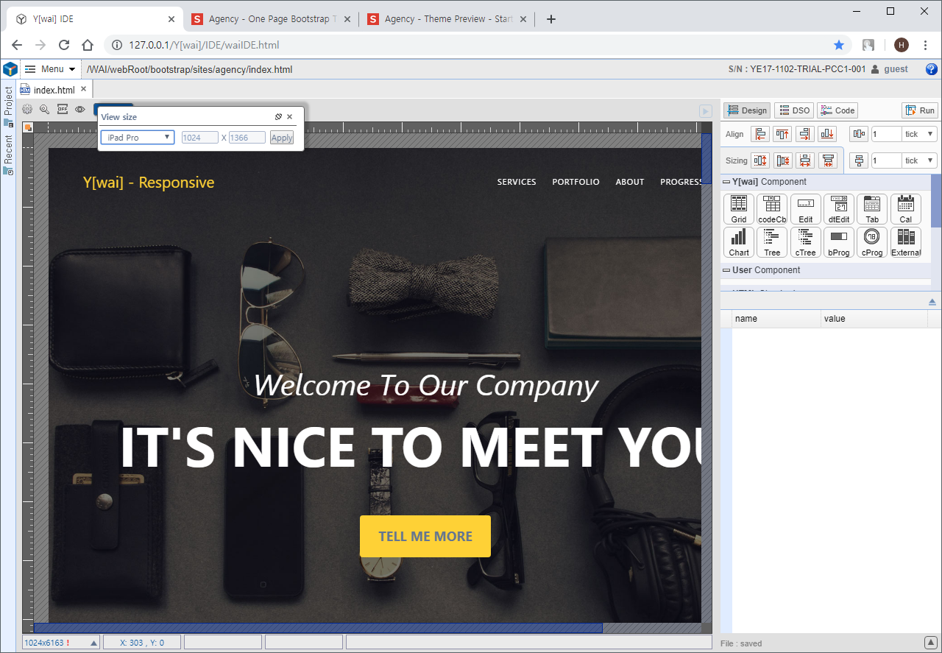Viewport: 942px width, 653px height.
Task: Click the align left icon
Action: point(760,134)
